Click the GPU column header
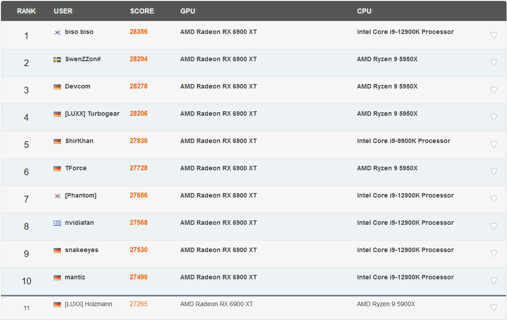 (187, 11)
